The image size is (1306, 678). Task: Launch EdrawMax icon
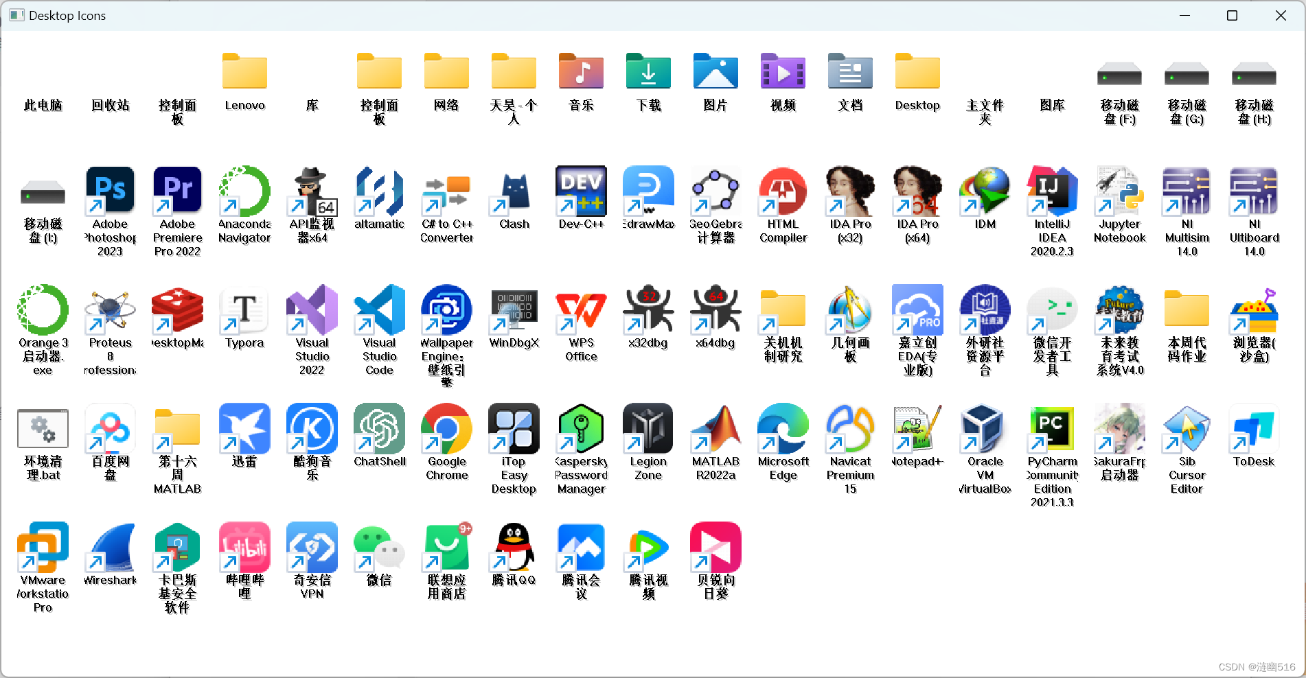click(648, 191)
